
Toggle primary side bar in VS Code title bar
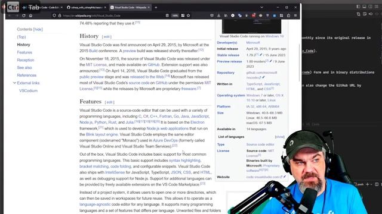click(358, 7)
